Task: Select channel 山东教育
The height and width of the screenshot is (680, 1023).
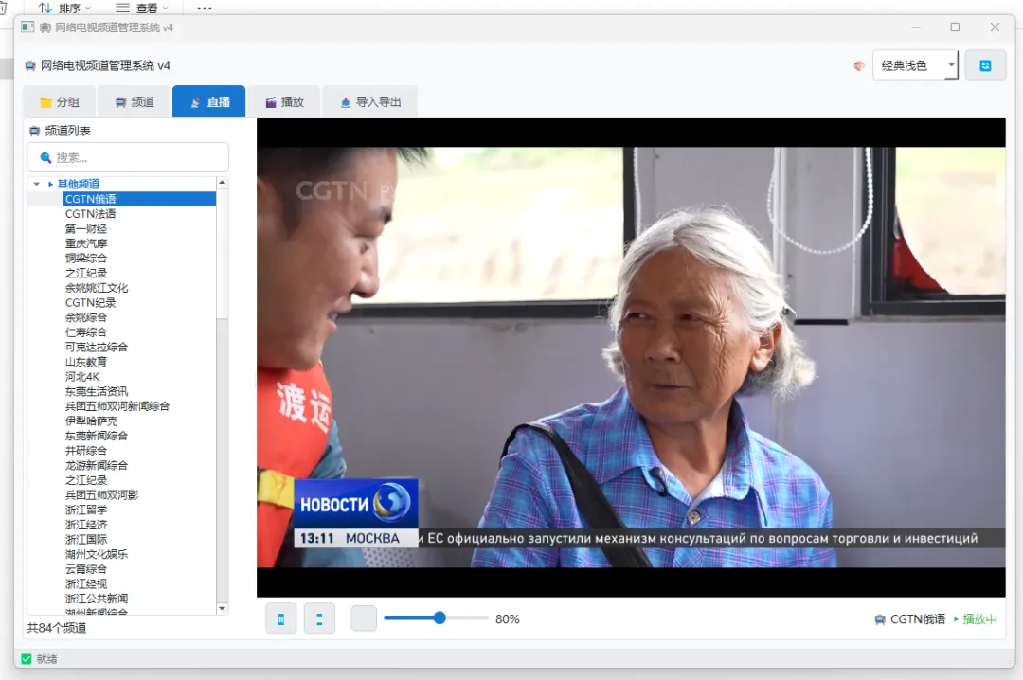Action: click(85, 362)
